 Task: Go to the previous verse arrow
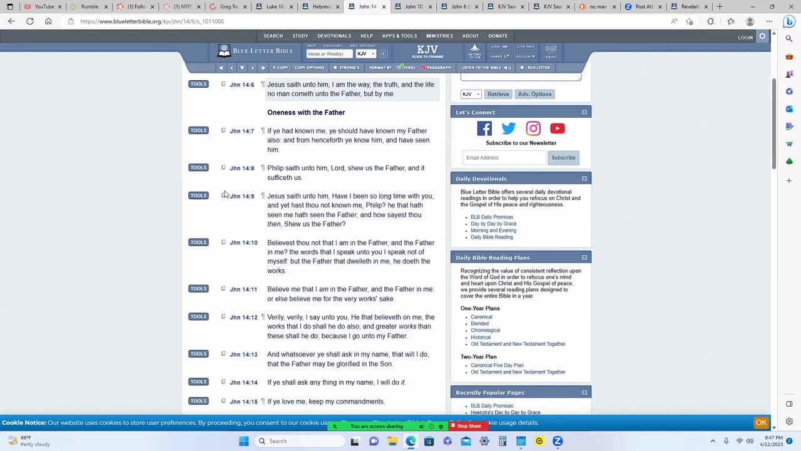click(232, 68)
